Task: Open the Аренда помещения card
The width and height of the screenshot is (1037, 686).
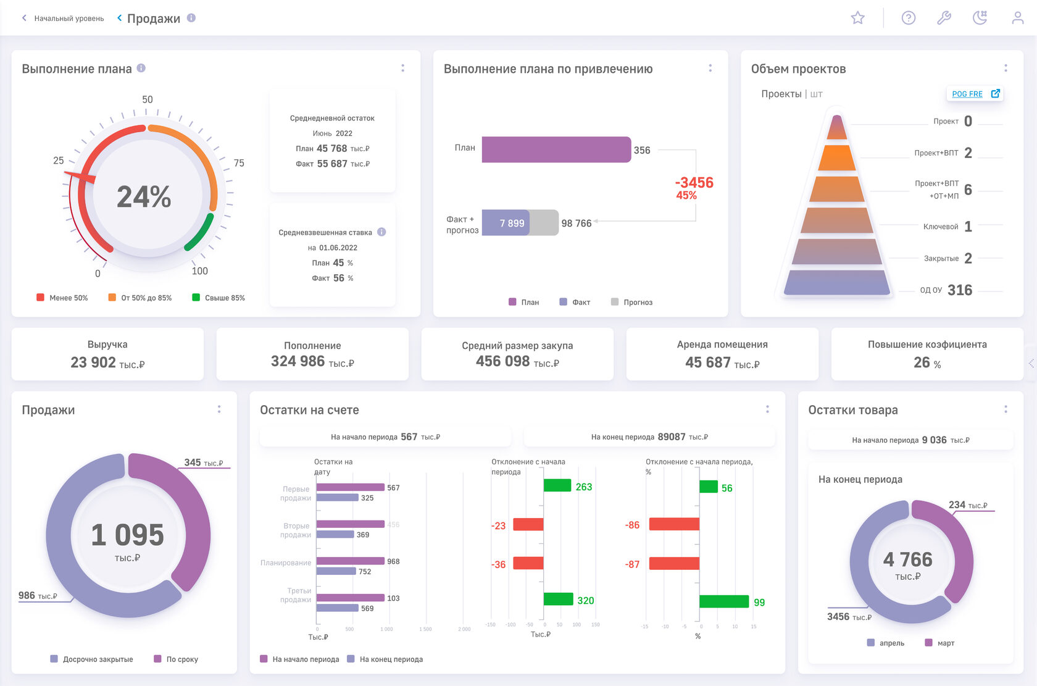Action: (722, 354)
